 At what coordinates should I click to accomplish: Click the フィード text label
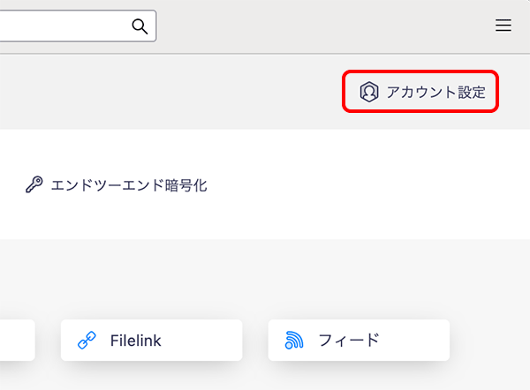pos(348,340)
